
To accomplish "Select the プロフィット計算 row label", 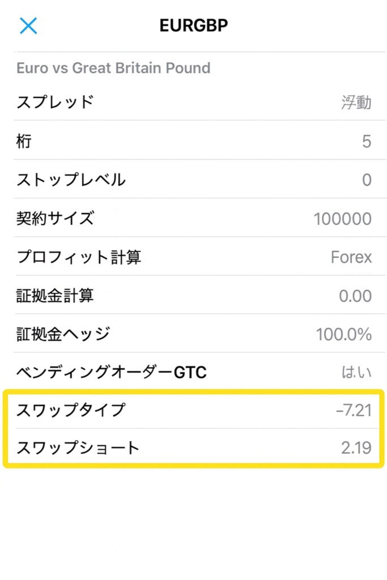I will (x=79, y=257).
